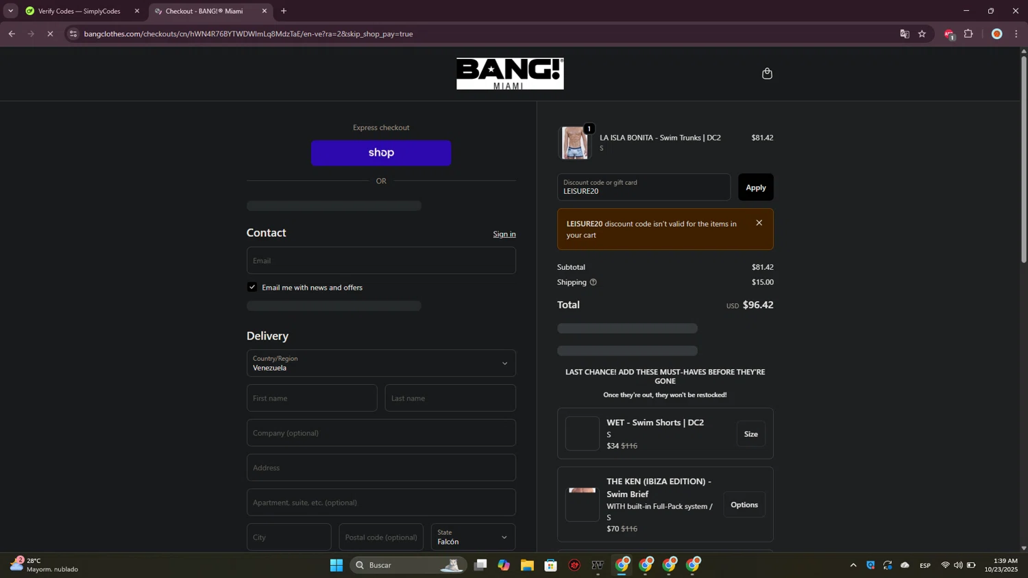This screenshot has height=578, width=1028.
Task: Click the Total $96.42 amount
Action: coord(758,305)
